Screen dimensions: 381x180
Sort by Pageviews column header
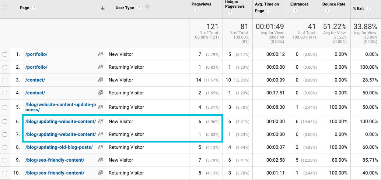pyautogui.click(x=201, y=4)
